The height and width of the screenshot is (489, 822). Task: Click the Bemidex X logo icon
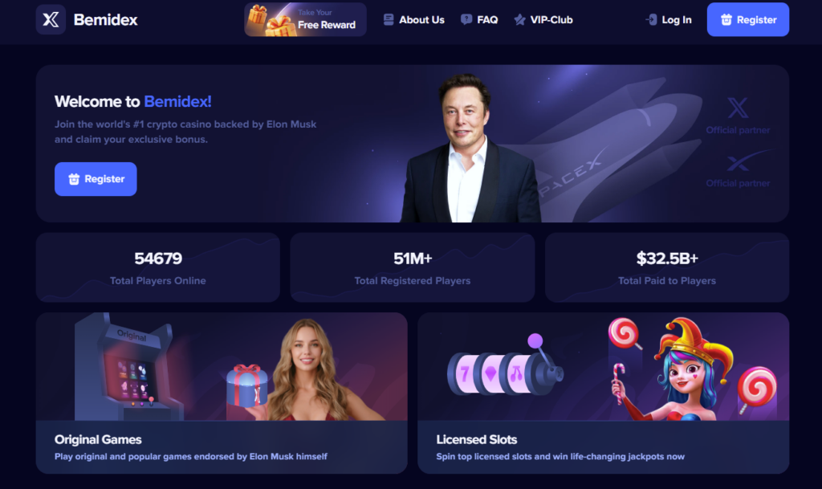(51, 19)
